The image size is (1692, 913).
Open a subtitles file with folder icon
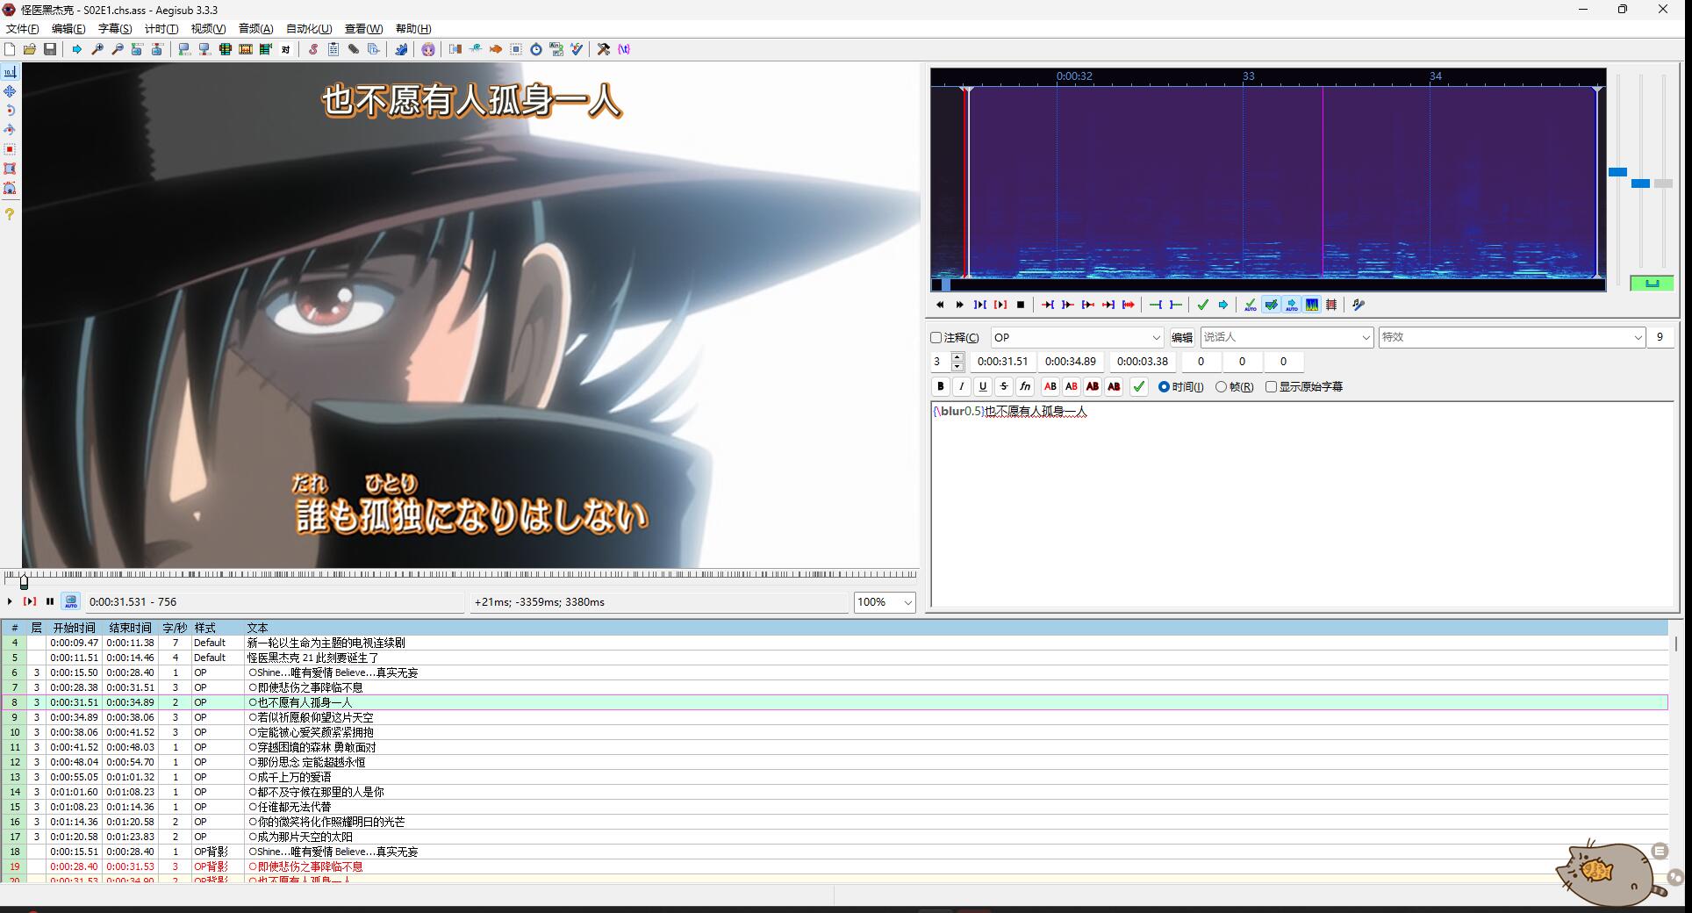click(30, 49)
